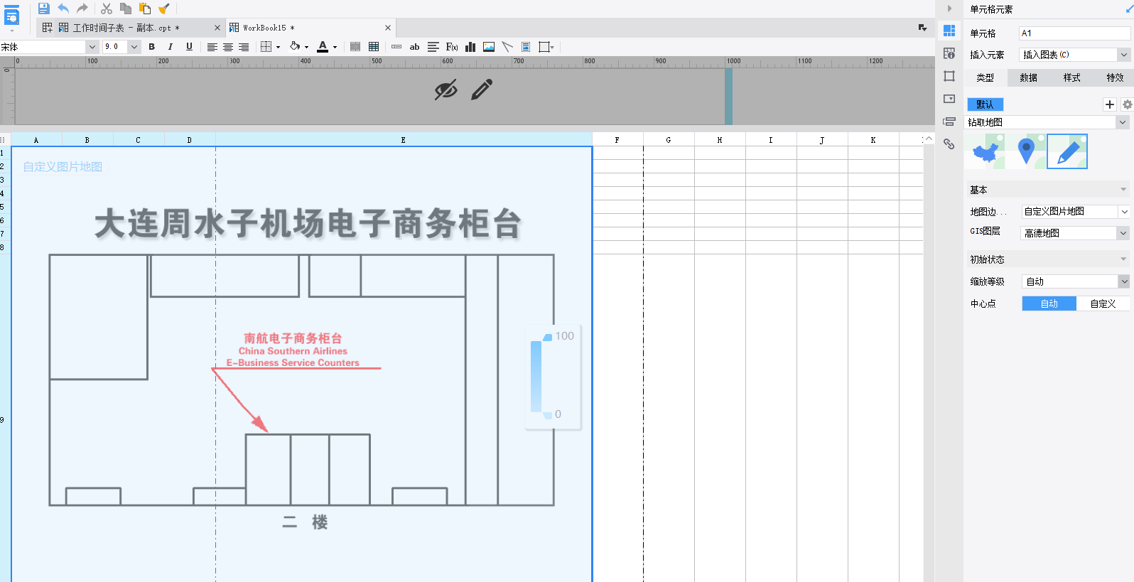Screen dimensions: 1134x582
Task: Close the WorkBook15 tab
Action: pyautogui.click(x=388, y=28)
